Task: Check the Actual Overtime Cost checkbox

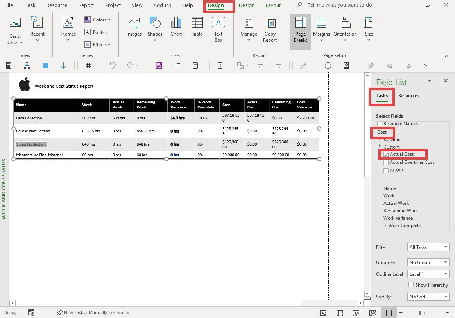Action: click(386, 162)
